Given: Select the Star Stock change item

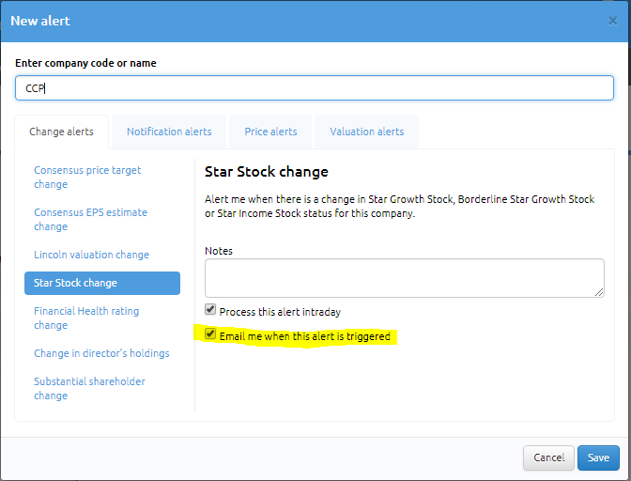Looking at the screenshot, I should tap(102, 283).
